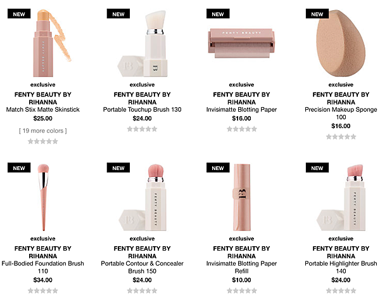Expand the 19 more colors link
This screenshot has height=302, width=380.
43,131
